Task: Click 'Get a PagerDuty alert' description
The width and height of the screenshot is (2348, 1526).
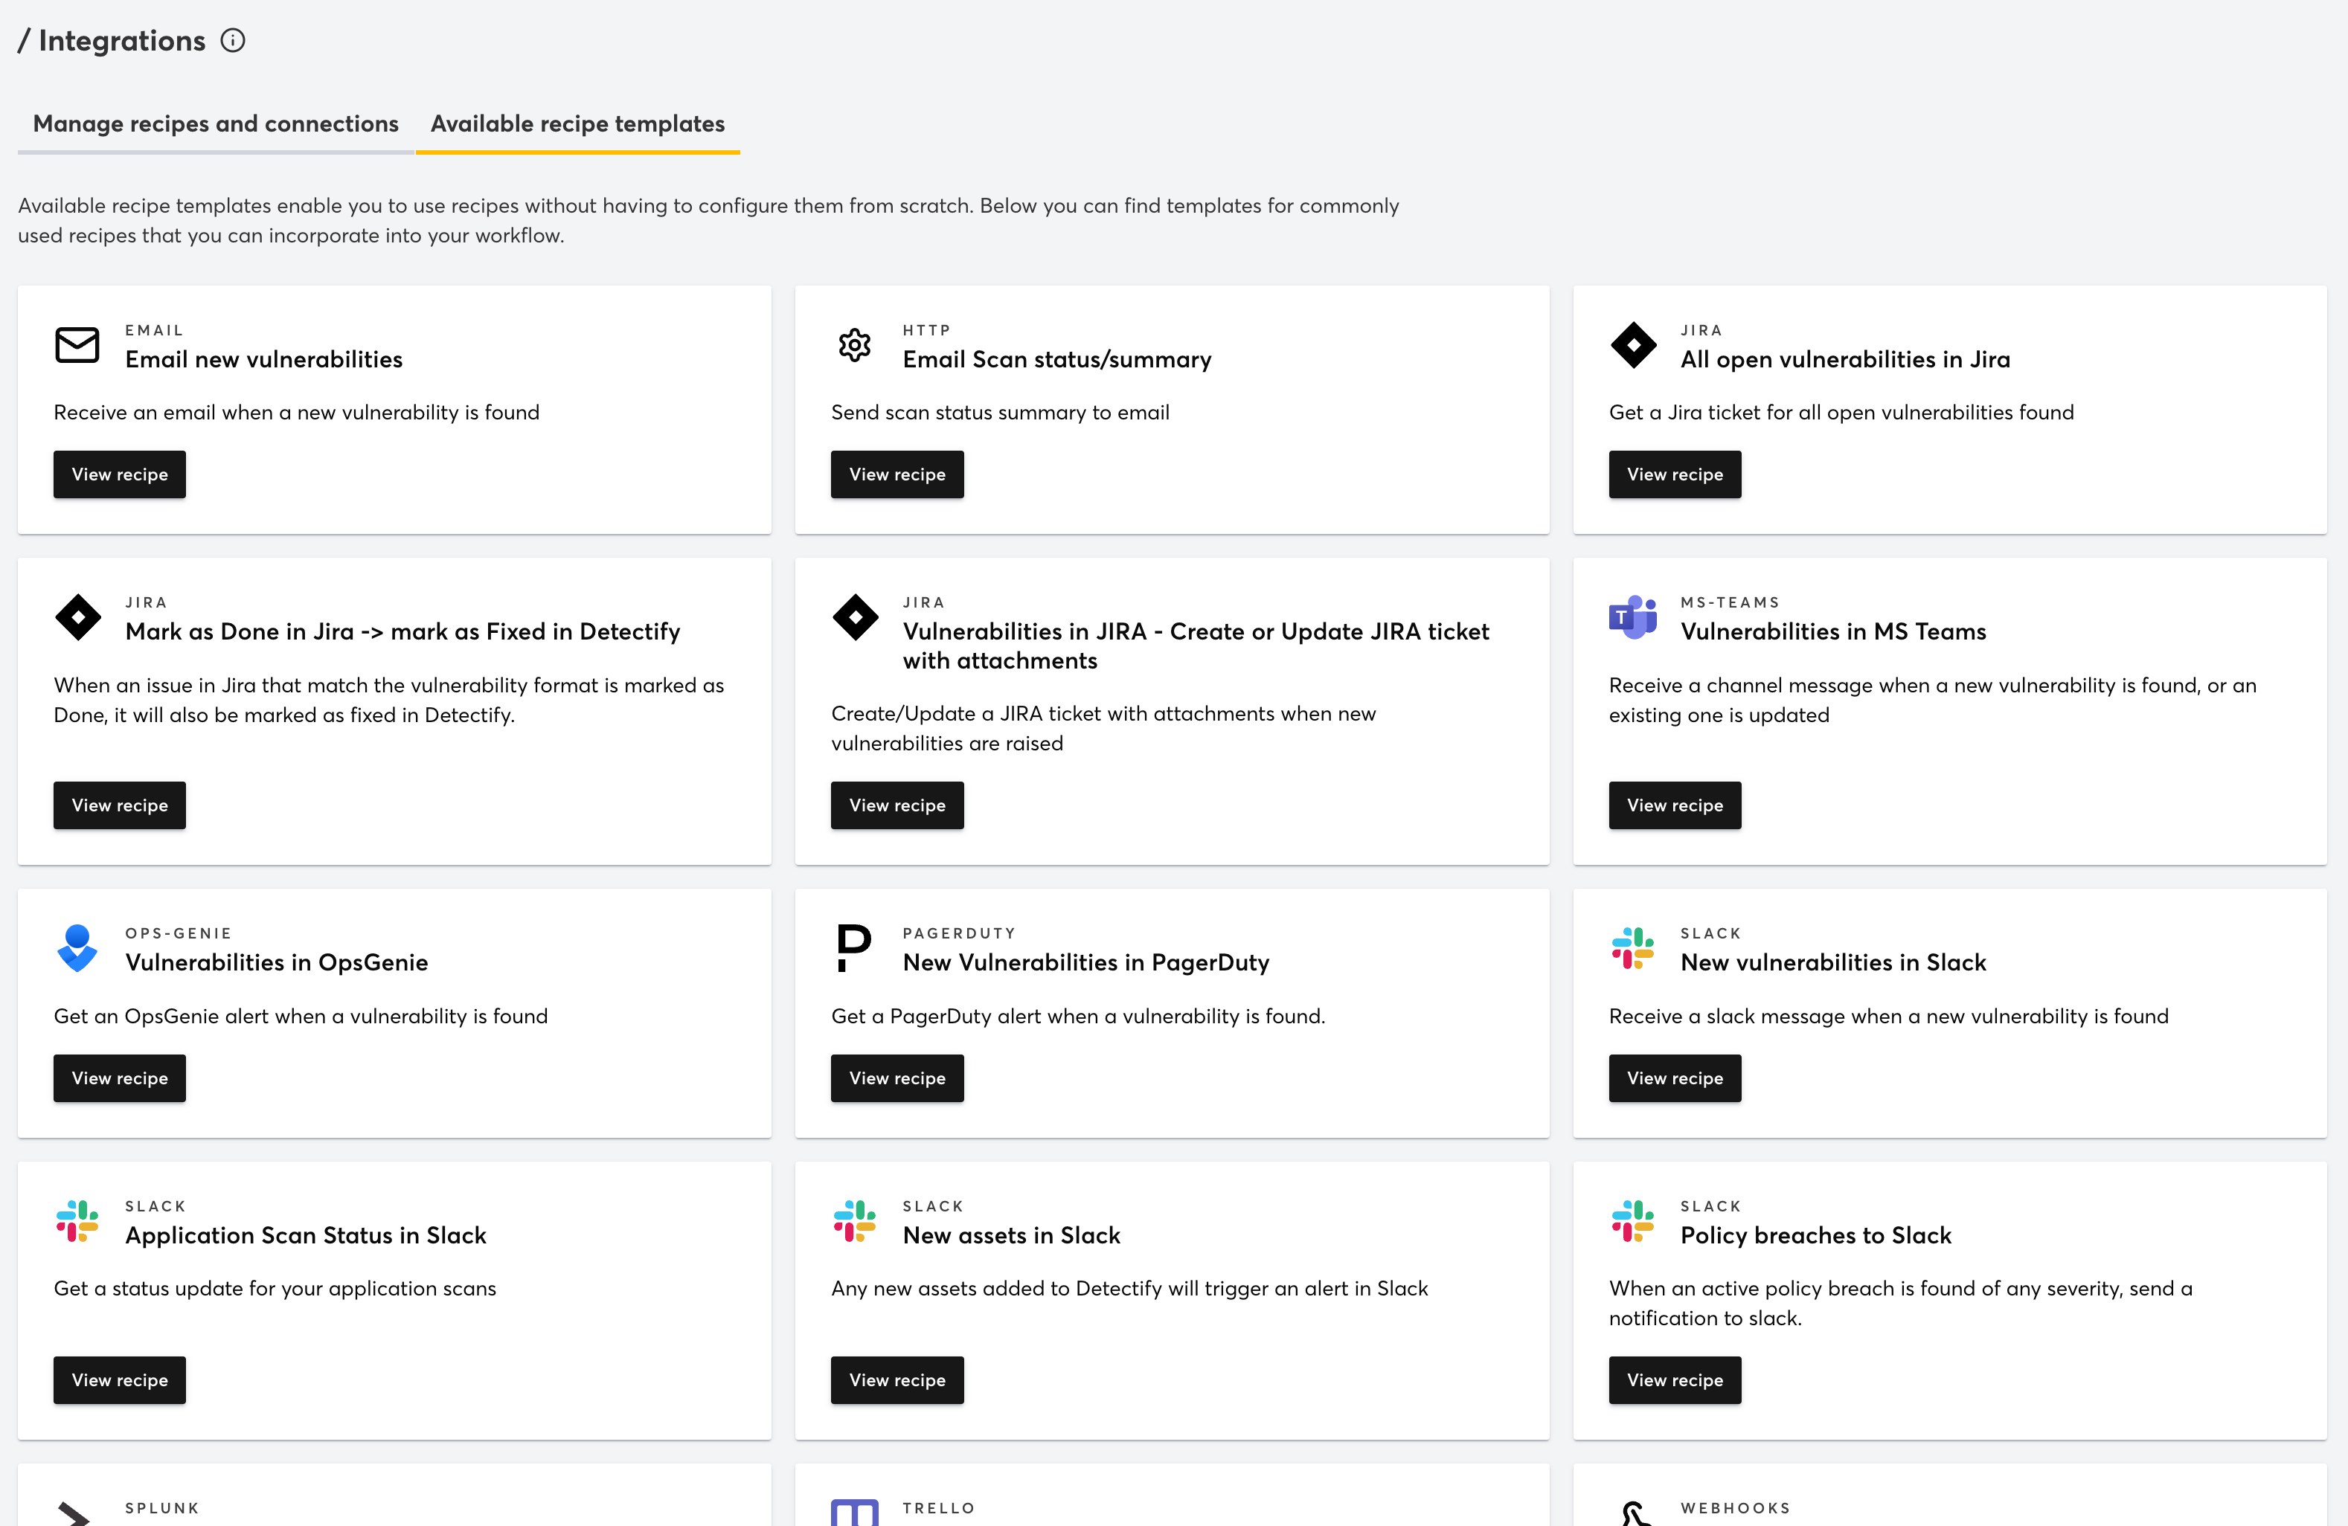Action: (1078, 1016)
